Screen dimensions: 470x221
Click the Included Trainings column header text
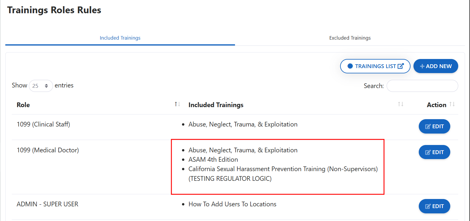[x=216, y=105]
